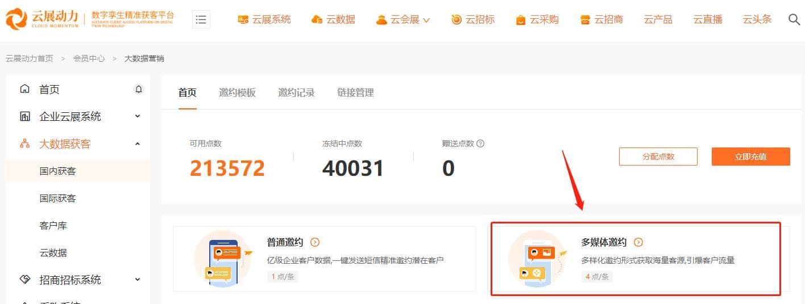Click the 多媒体邀约 phone illustration

coord(537,259)
